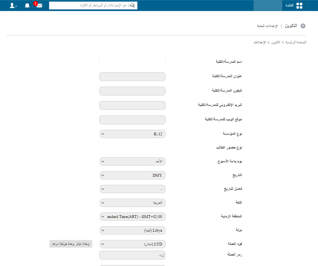This screenshot has width=318, height=266.
Task: Open نوع المؤسسة K-12 dropdown
Action: pos(133,134)
